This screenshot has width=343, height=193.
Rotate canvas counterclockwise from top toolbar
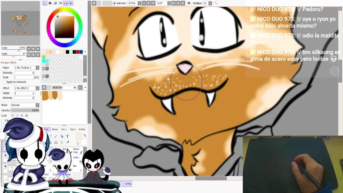[x=173, y=3]
